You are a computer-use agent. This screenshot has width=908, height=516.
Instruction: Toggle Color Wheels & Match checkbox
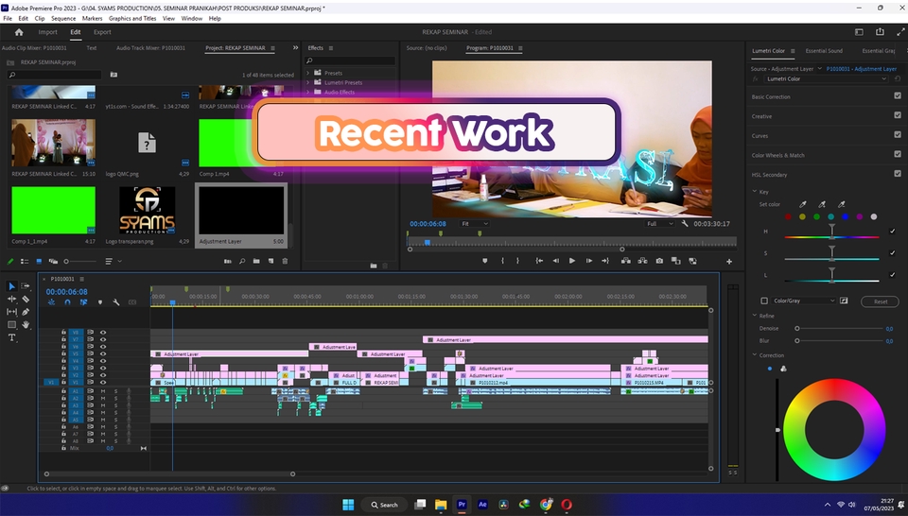click(x=897, y=154)
